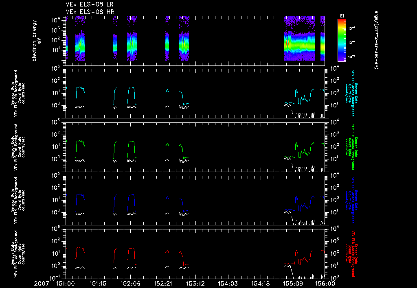The width and height of the screenshot is (417, 288).
Task: Select the blue "Anode Background Count Rate" axis label
Action: click(351, 200)
